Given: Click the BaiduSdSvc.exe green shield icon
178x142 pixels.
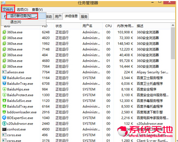Looking at the screenshot, I should click(4, 100).
